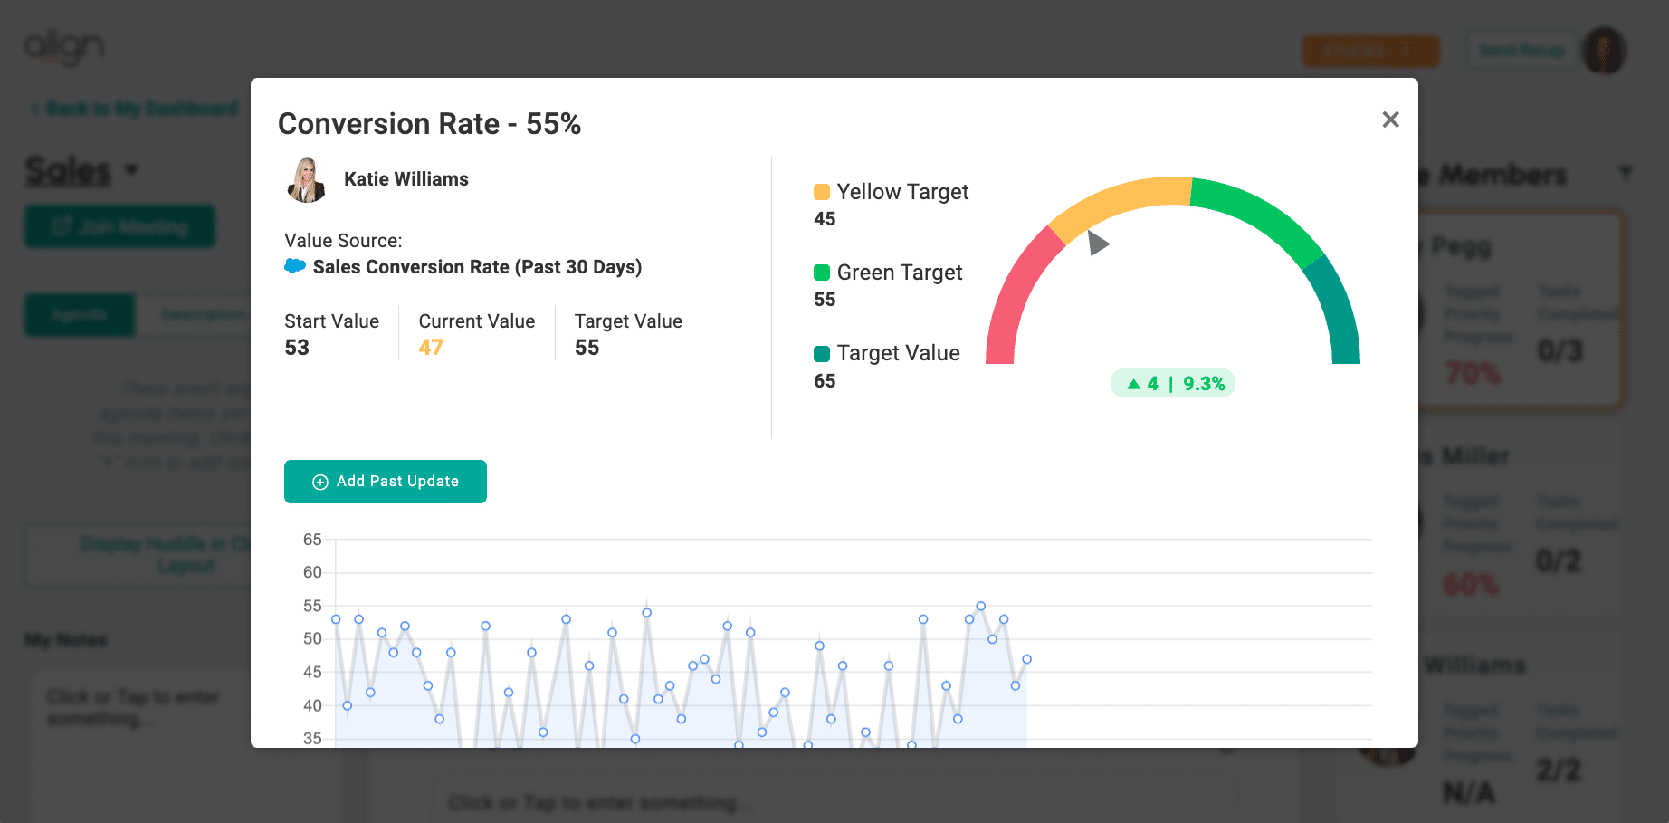Click Back to My Dashboard link behind dialog
Viewport: 1669px width, 823px height.
tap(135, 109)
